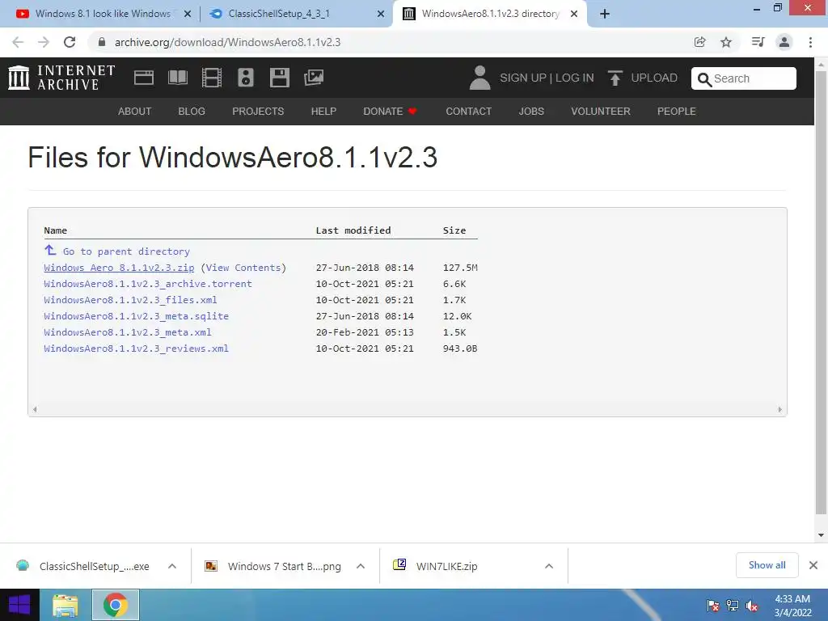Click the Chrome taskbar icon

[x=116, y=605]
